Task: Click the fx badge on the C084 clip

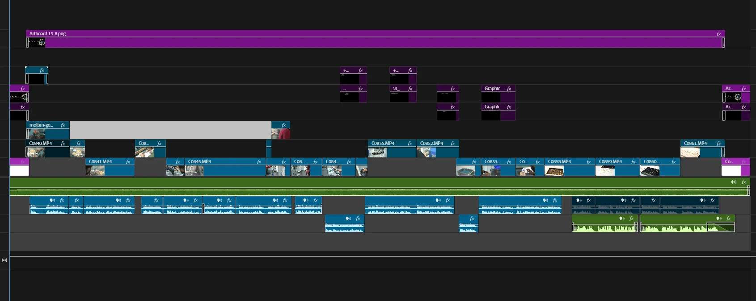Action: (x=349, y=162)
